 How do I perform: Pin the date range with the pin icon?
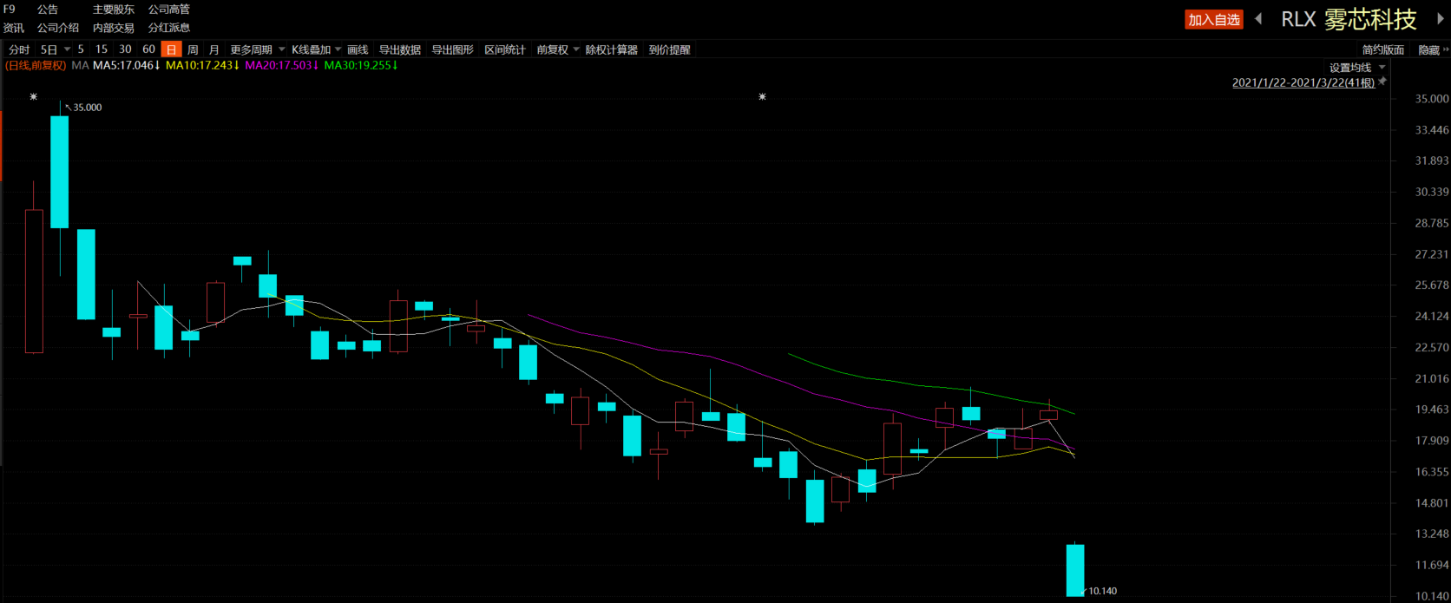click(1382, 82)
